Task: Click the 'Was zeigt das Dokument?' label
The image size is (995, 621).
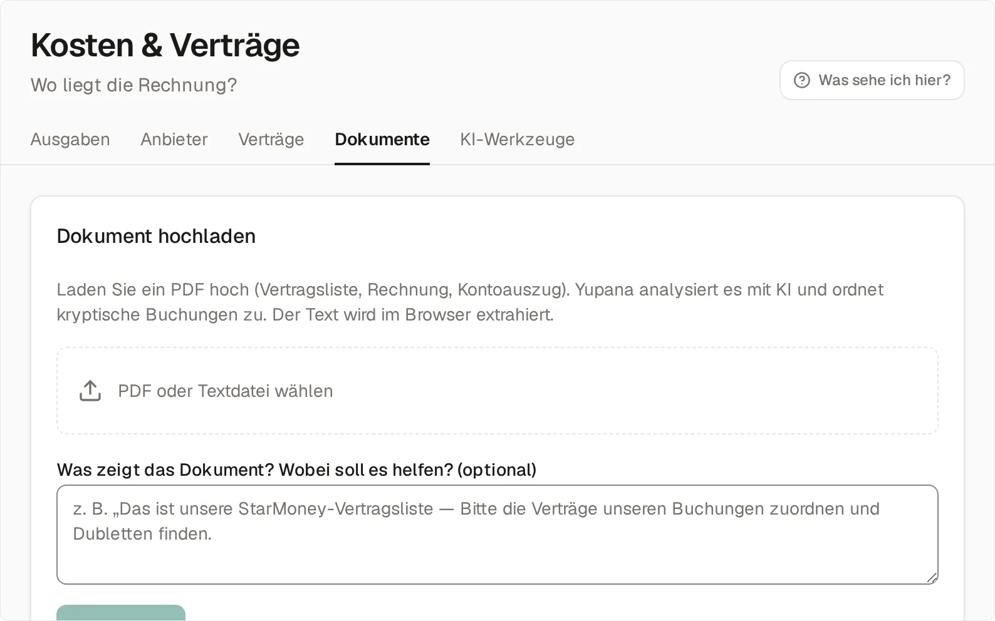Action: click(x=296, y=470)
